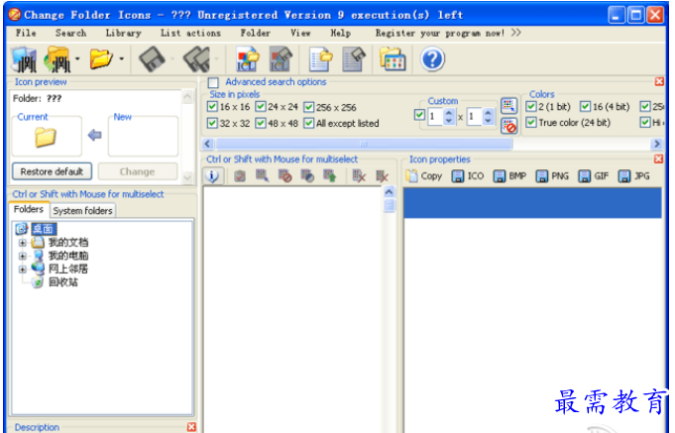Switch to the System folders tab

pos(83,210)
